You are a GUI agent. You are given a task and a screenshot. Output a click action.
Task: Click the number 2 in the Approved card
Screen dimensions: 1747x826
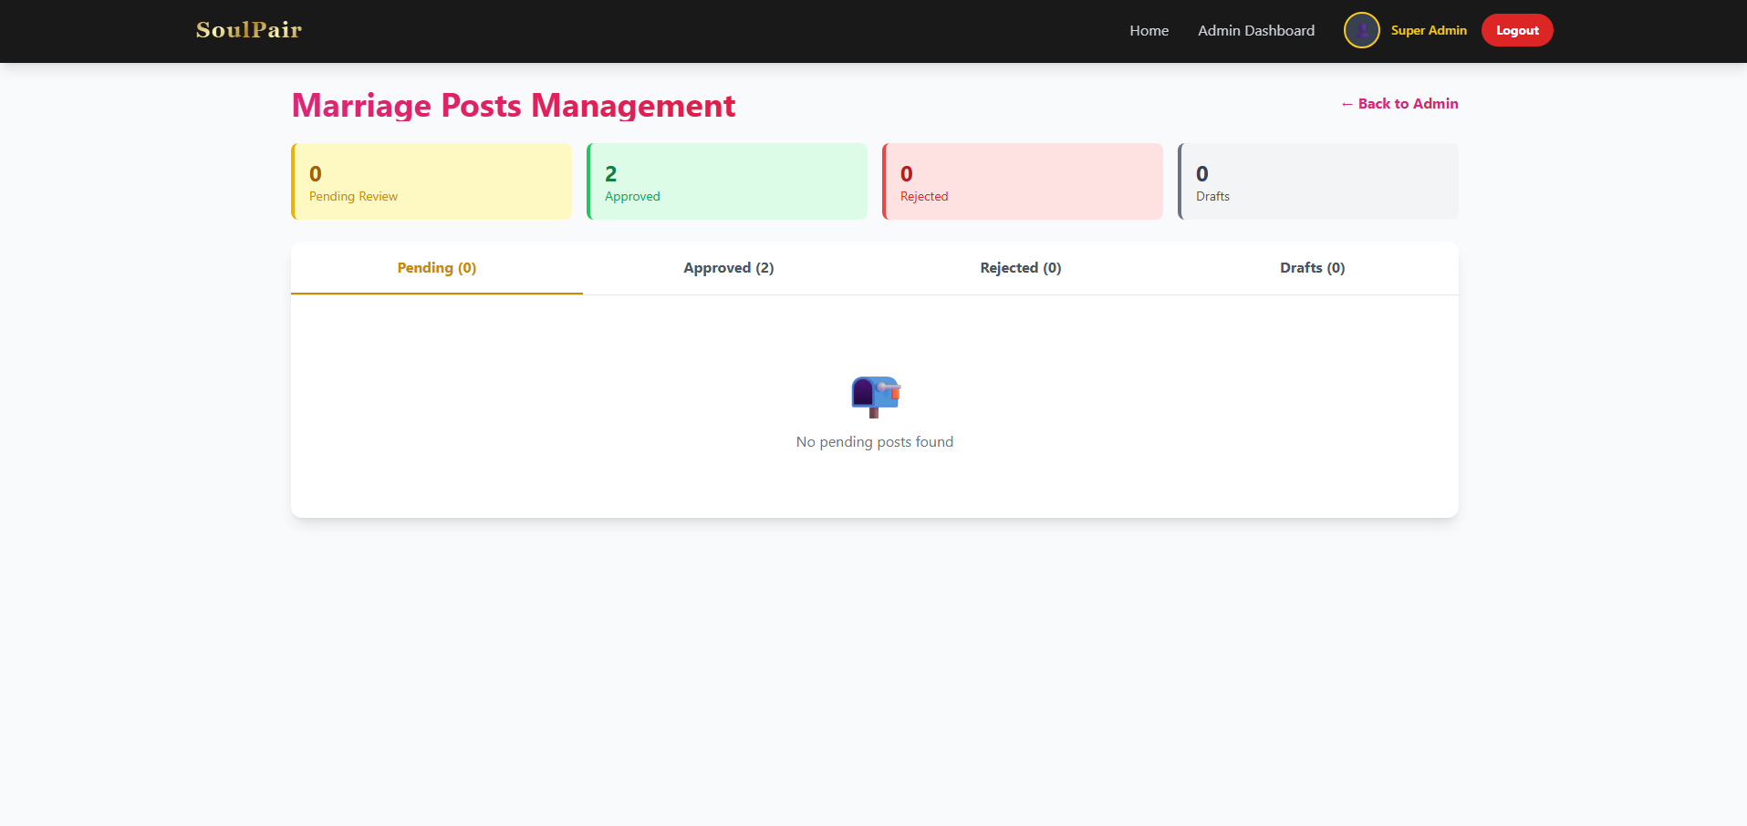tap(611, 174)
